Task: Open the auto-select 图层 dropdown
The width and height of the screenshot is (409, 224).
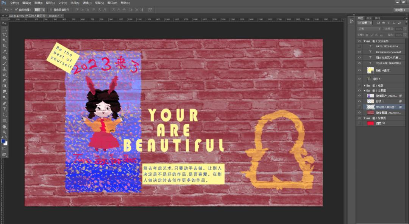Action: [40, 10]
